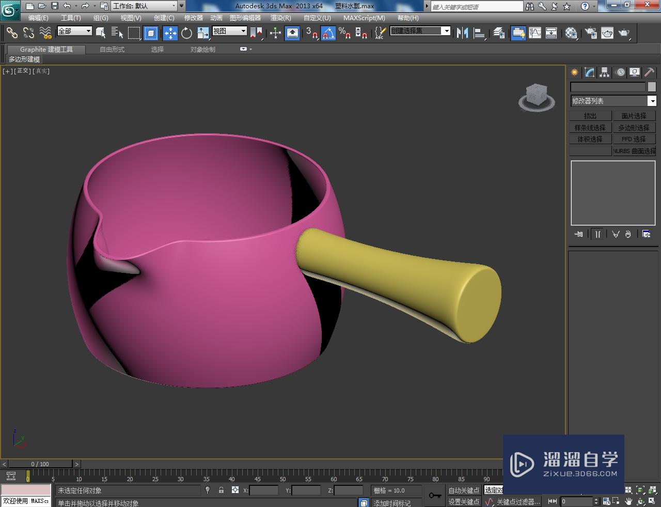Click the Redo arrow
Image resolution: width=661 pixels, height=507 pixels.
(x=85, y=6)
